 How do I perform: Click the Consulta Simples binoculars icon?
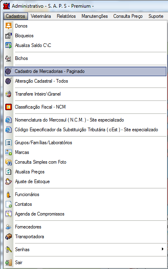coord(9,162)
